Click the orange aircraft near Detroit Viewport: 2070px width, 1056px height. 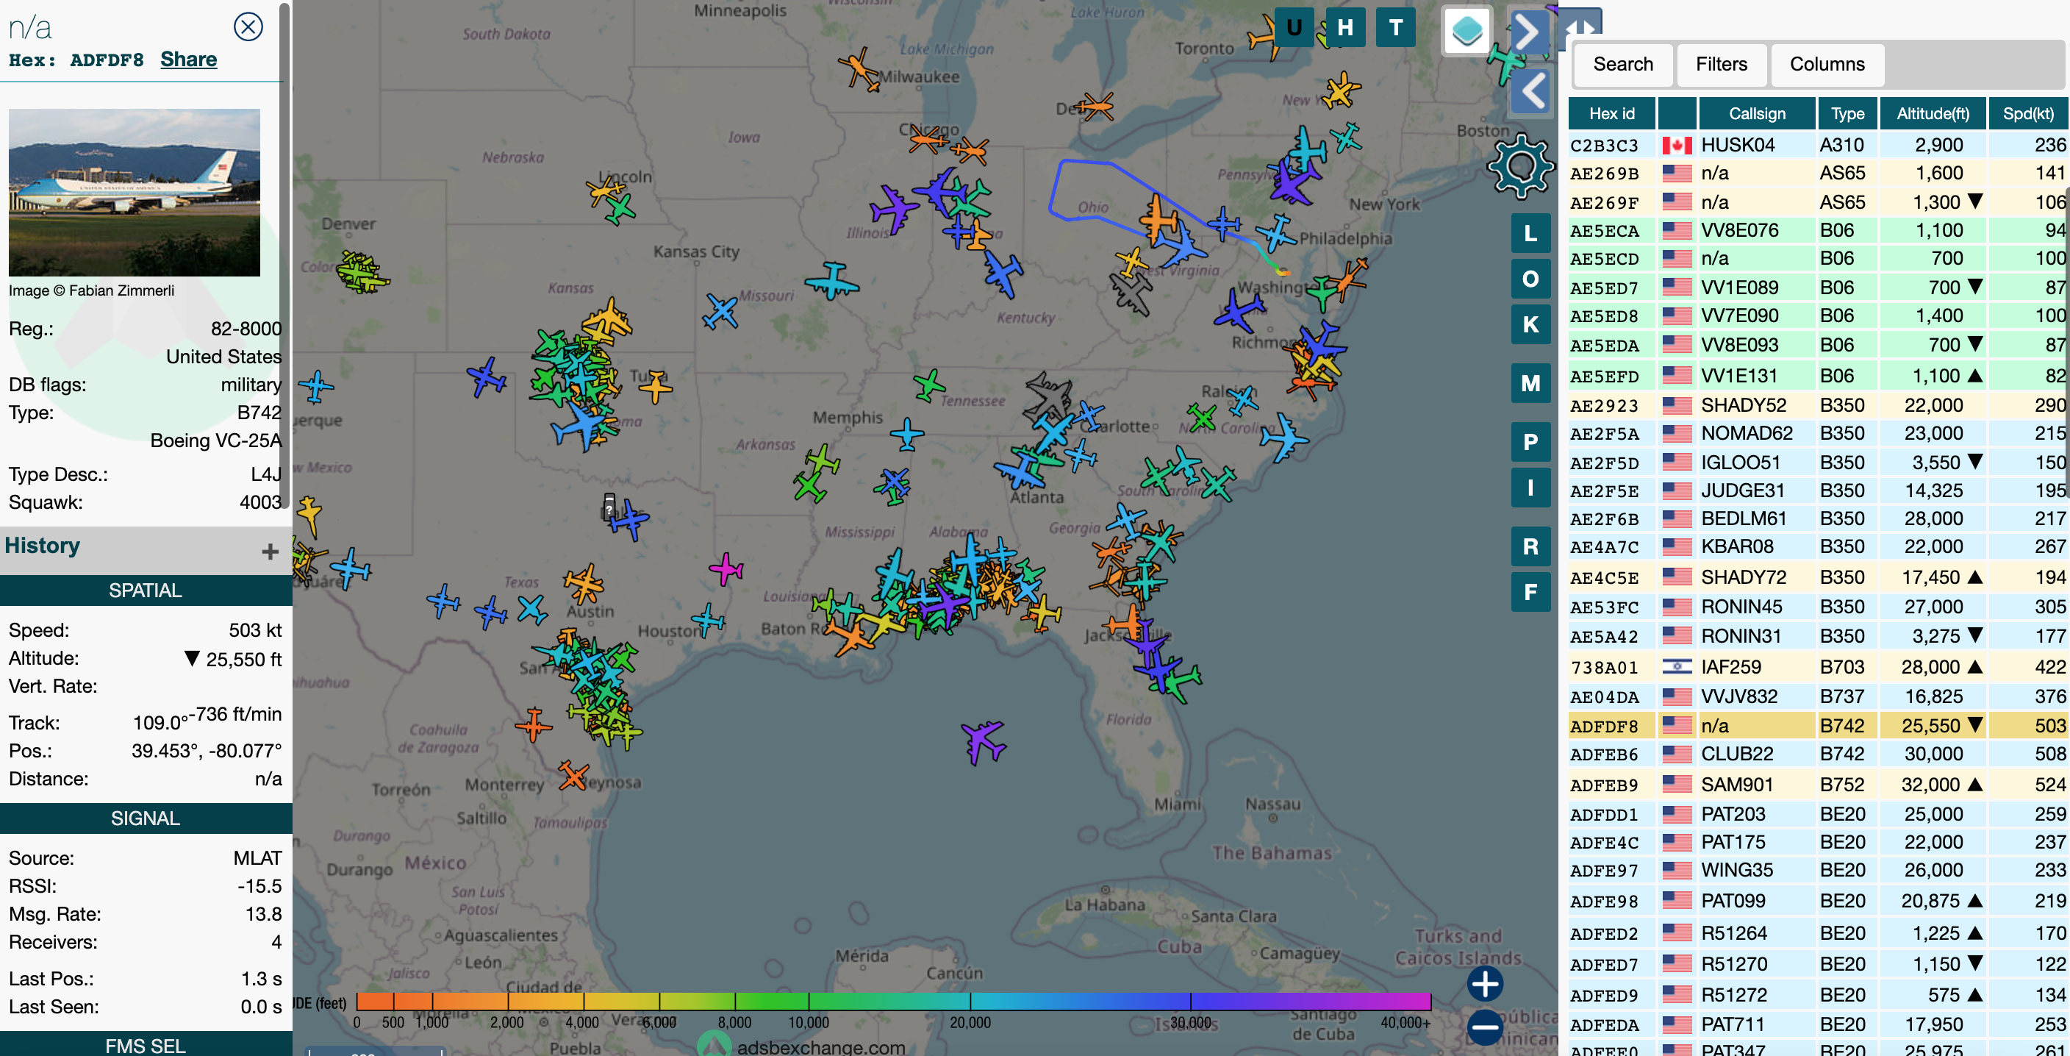(1095, 105)
